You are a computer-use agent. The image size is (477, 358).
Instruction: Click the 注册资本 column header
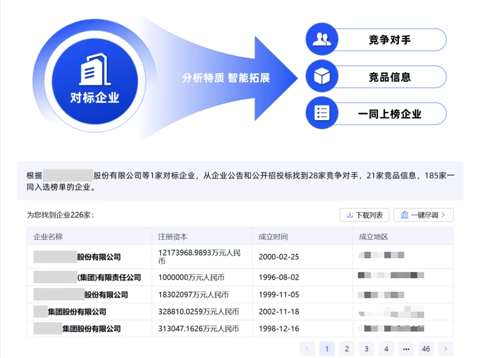(x=173, y=236)
